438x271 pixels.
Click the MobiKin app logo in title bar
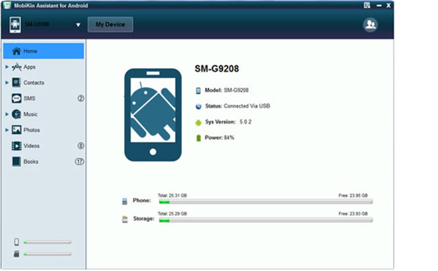[x=7, y=5]
